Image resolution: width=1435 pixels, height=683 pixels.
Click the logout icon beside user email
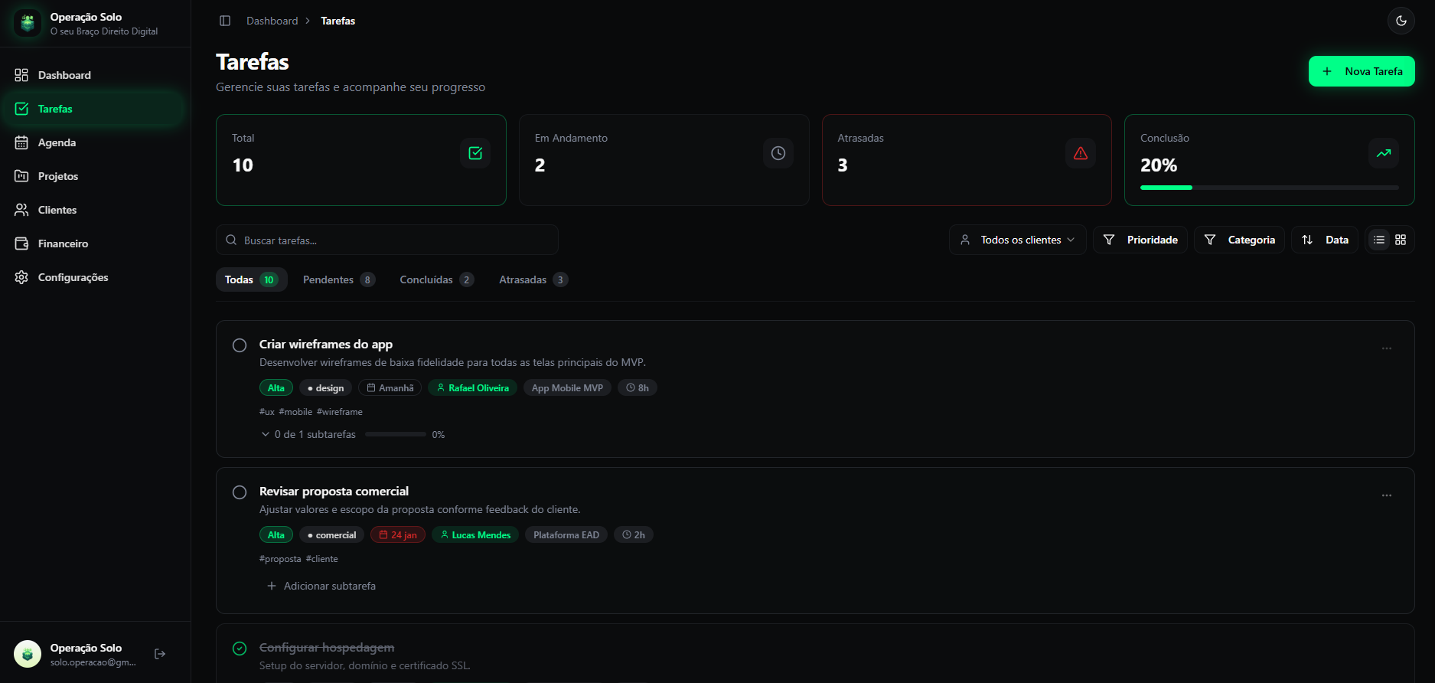point(160,654)
